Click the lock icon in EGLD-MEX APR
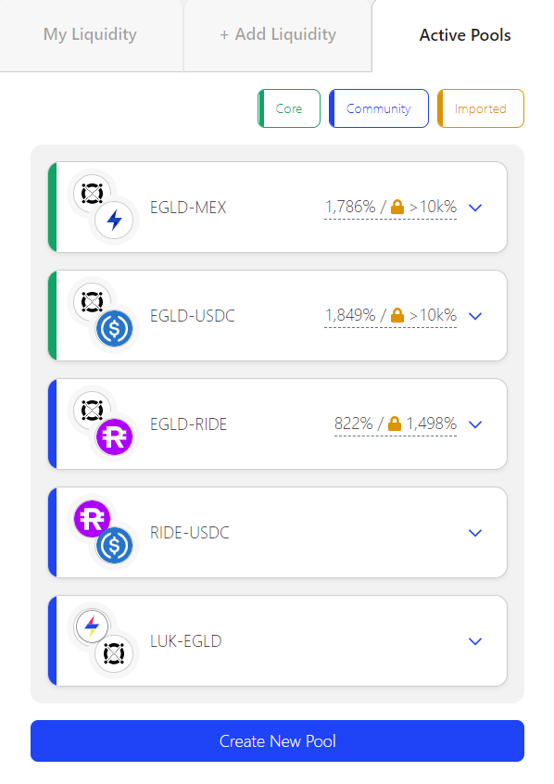This screenshot has height=784, width=554. [x=397, y=207]
